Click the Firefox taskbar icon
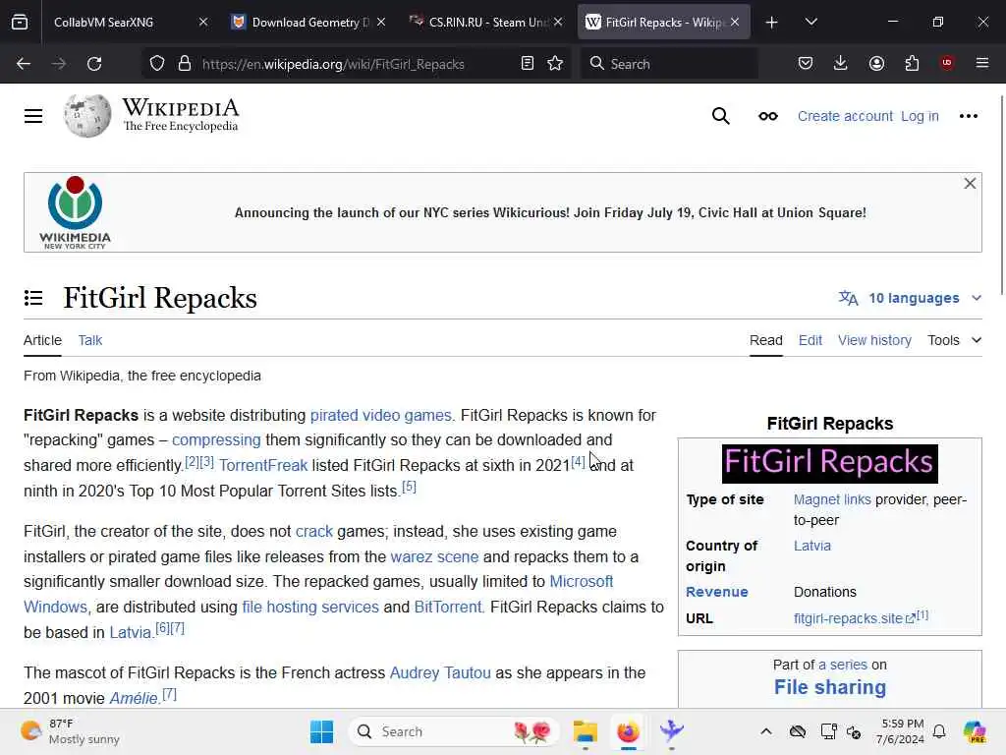Screen dimensions: 1006x755 point(628,731)
